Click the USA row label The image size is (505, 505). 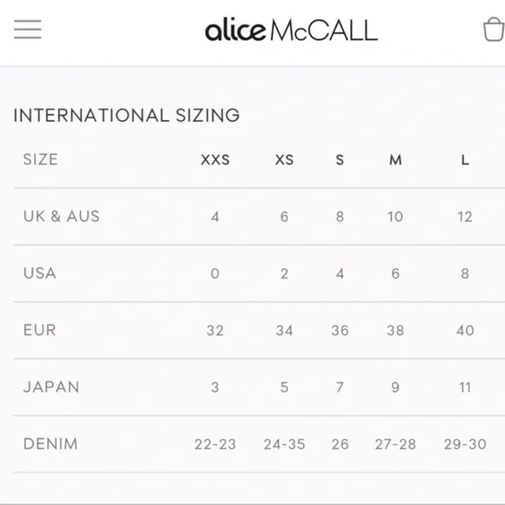tap(40, 273)
